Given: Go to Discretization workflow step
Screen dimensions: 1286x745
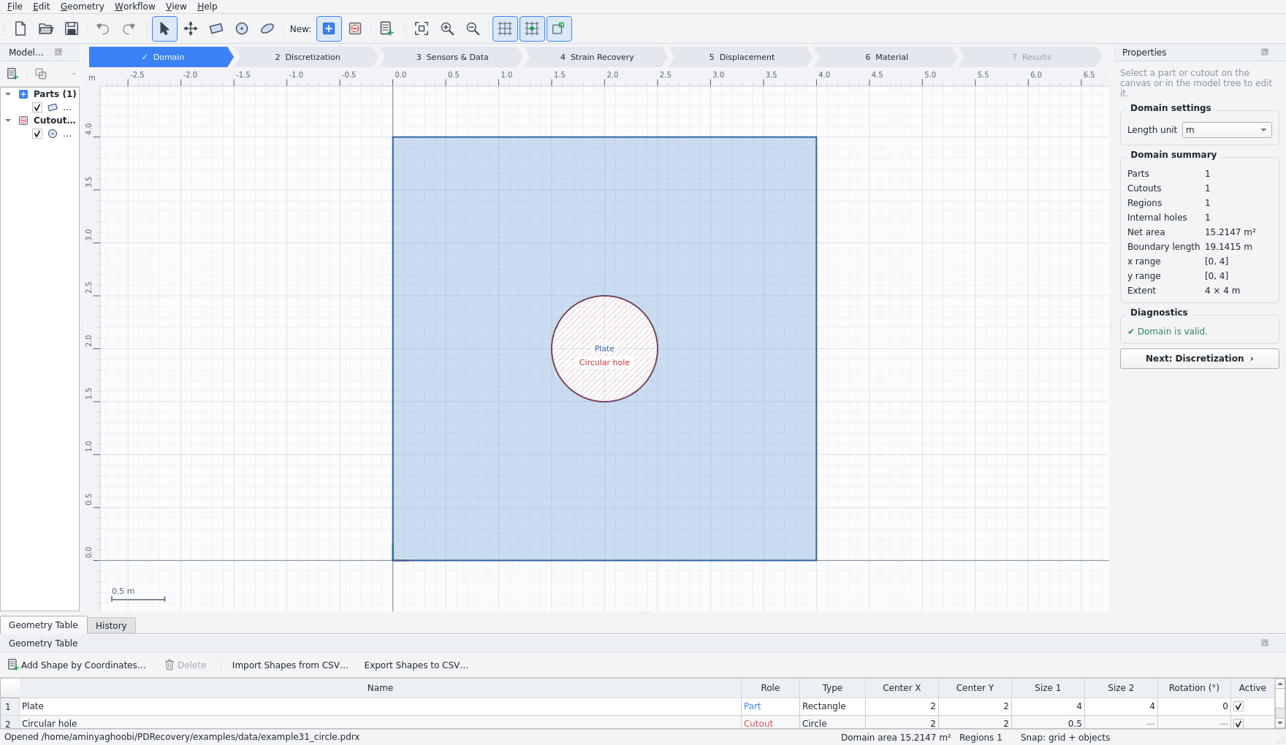Looking at the screenshot, I should [307, 57].
